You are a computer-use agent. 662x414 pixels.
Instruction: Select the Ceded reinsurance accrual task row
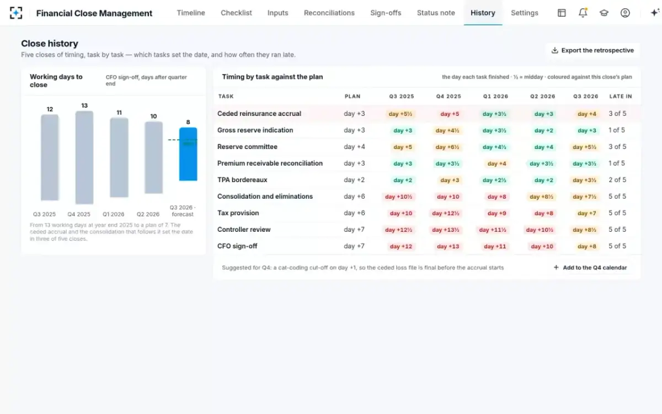click(x=428, y=114)
